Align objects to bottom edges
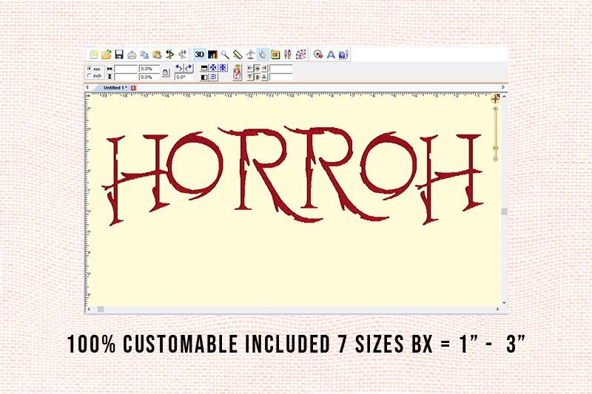Screen dimensions: 592x394 coord(264,78)
